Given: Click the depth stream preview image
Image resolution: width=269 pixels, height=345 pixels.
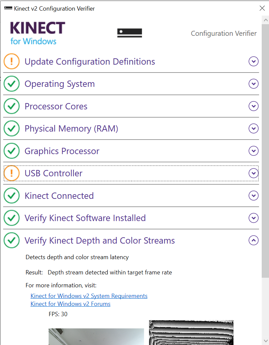Looking at the screenshot, I should click(x=191, y=332).
